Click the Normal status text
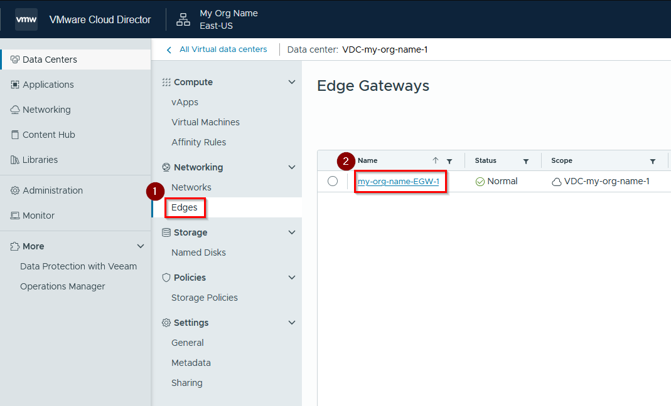 pos(502,181)
